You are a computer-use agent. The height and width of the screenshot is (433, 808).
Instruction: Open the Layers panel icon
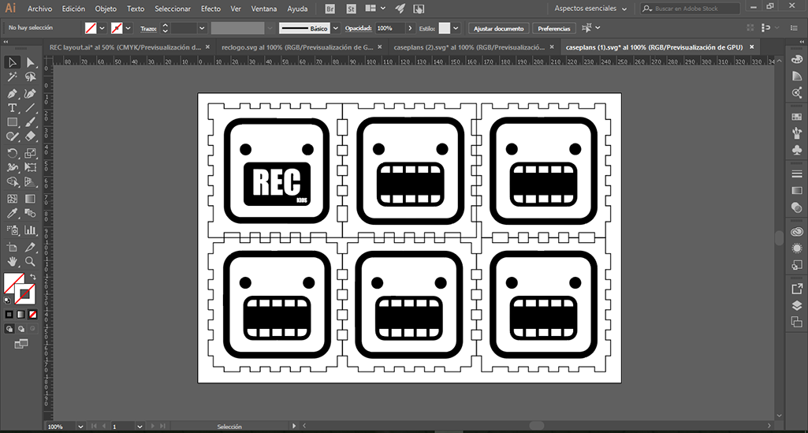[x=797, y=305]
